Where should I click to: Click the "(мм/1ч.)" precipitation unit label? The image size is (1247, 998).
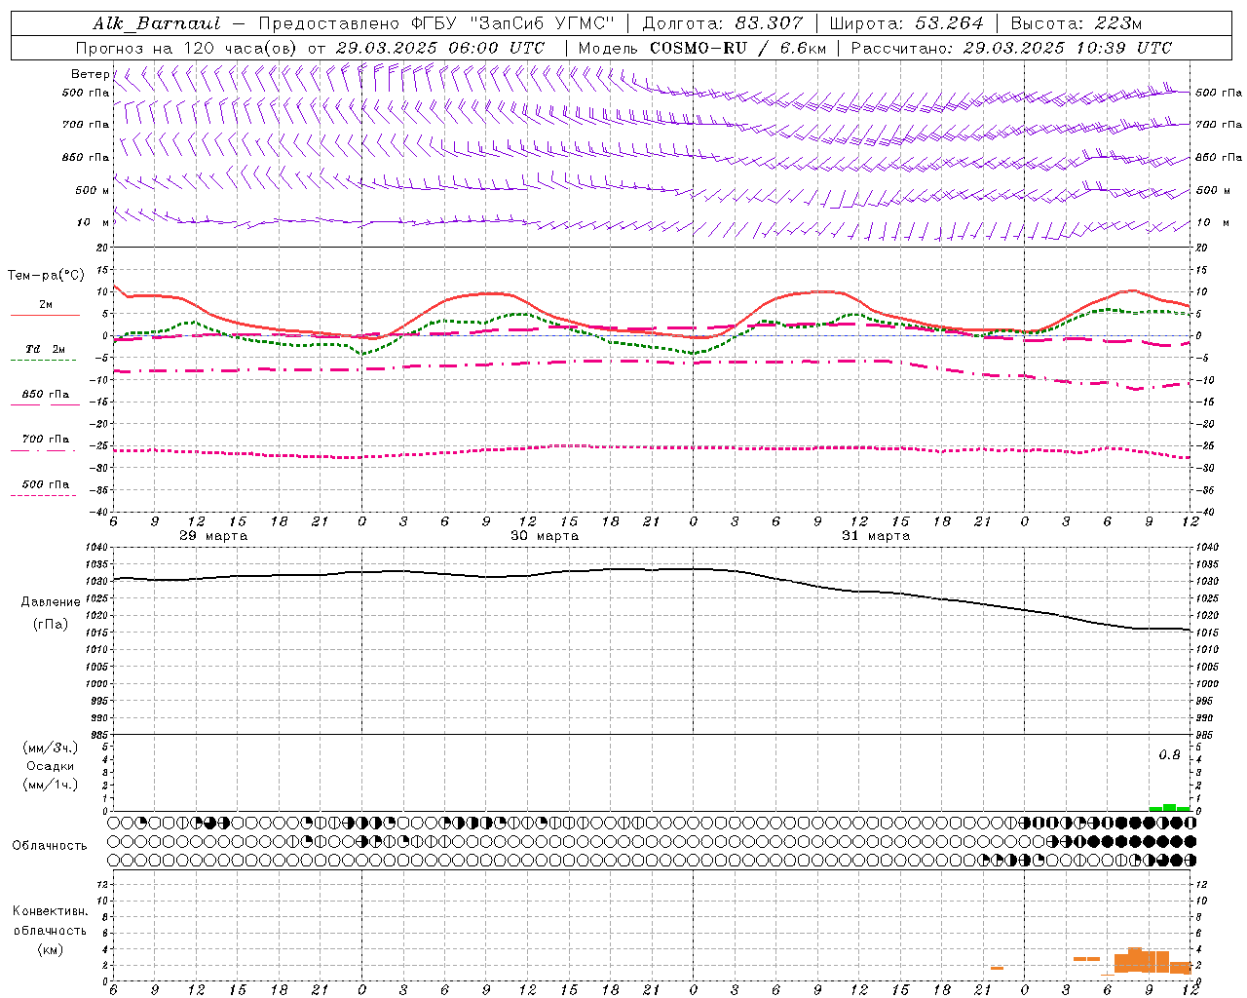click(x=51, y=785)
